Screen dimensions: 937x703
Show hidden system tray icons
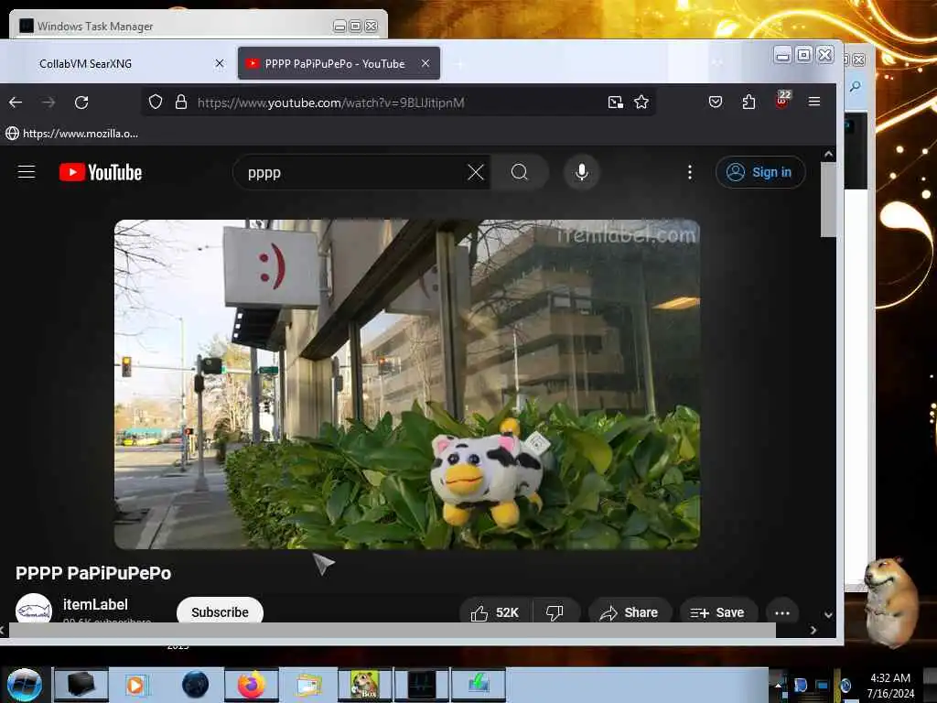pos(779,685)
